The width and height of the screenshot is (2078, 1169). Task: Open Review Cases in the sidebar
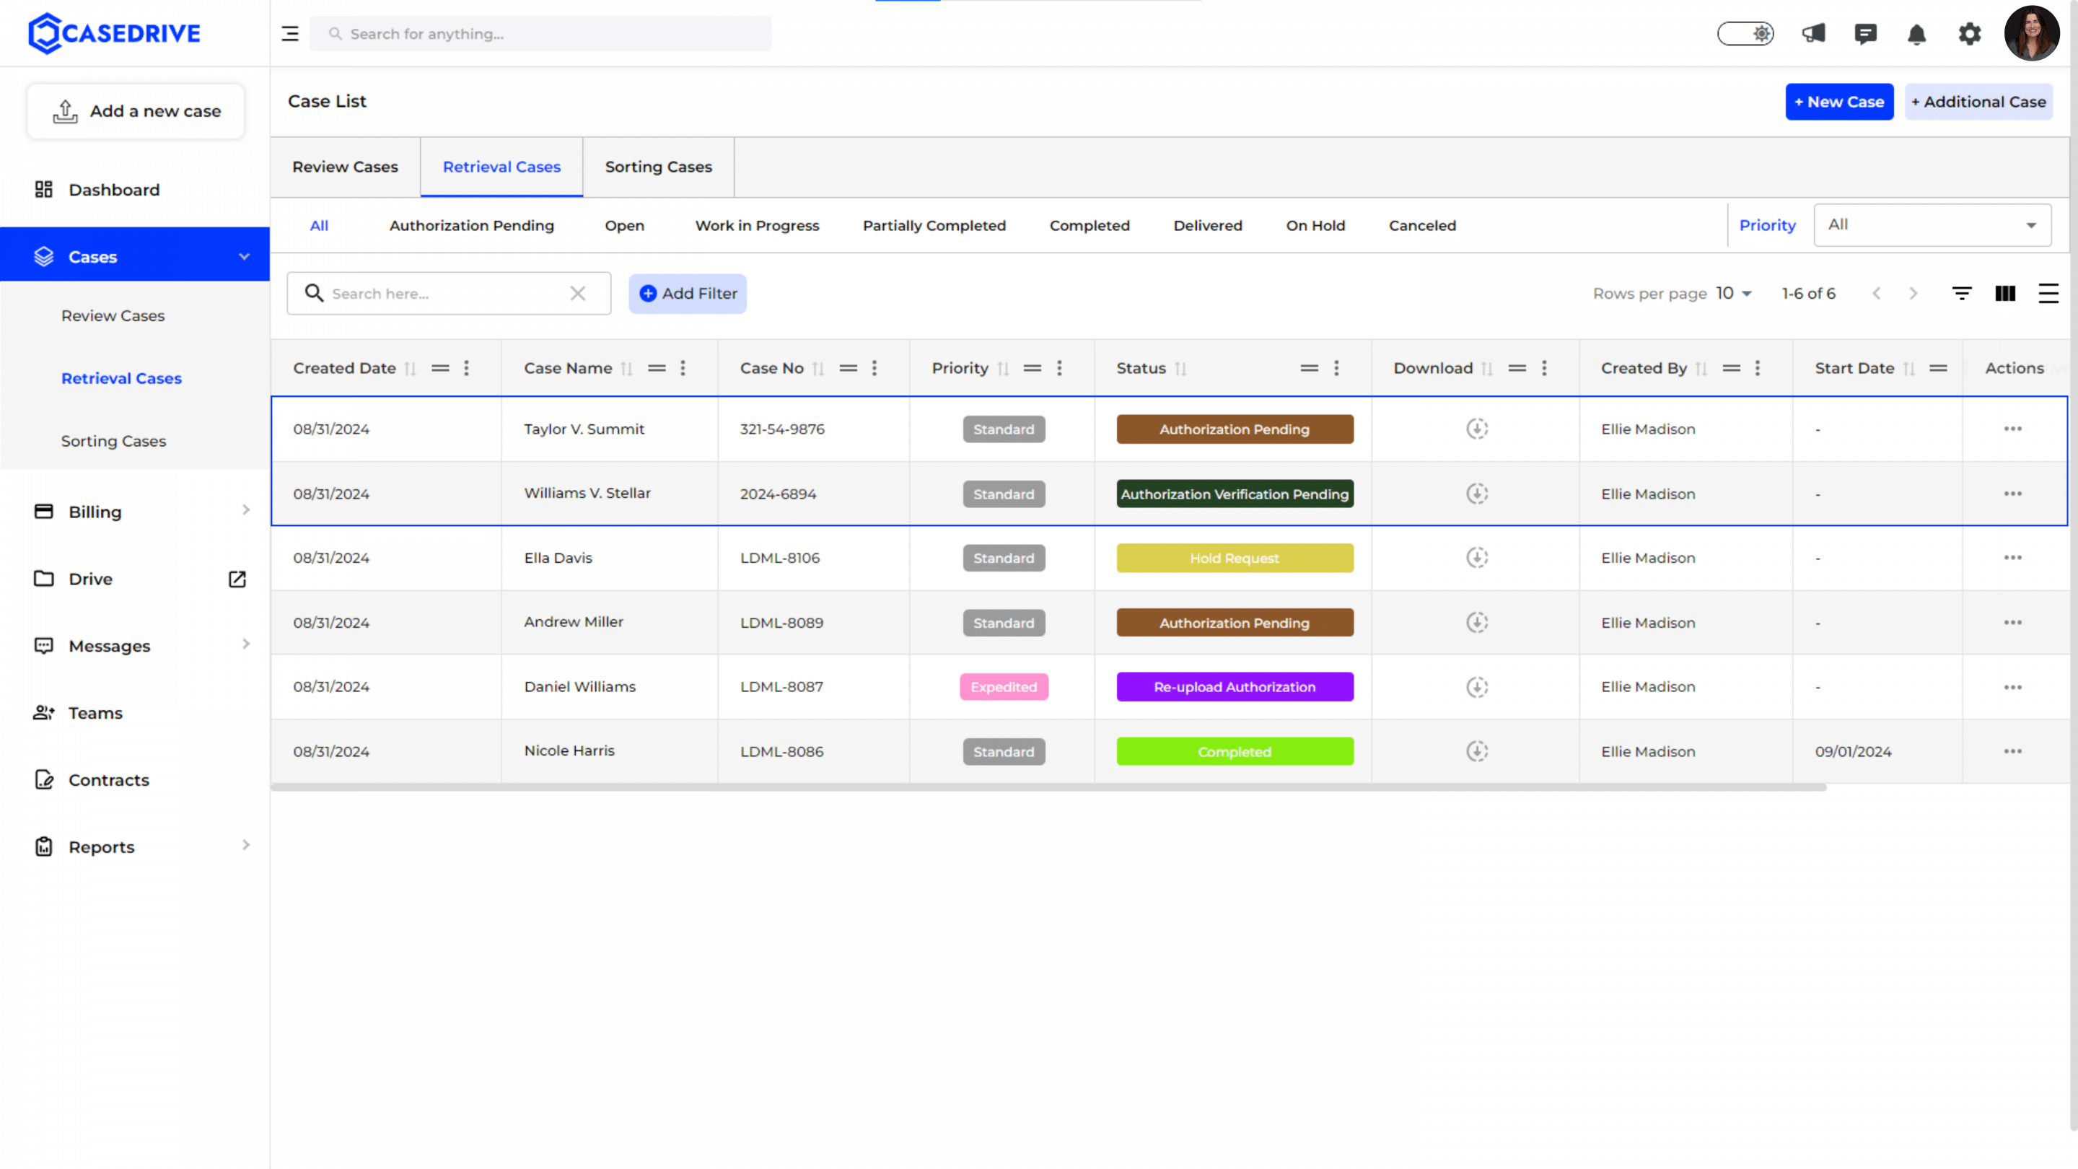coord(113,315)
